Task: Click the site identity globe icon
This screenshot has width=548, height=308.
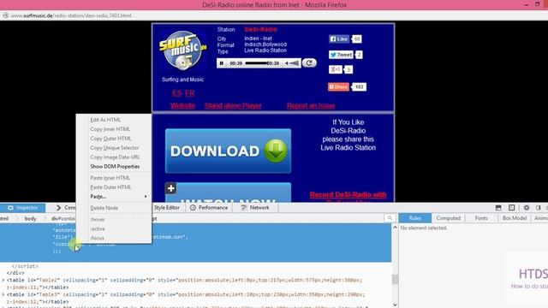Action: 5,15
